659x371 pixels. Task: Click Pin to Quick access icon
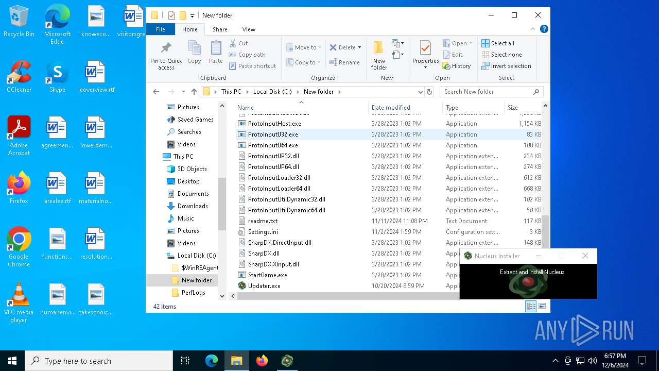[x=166, y=56]
